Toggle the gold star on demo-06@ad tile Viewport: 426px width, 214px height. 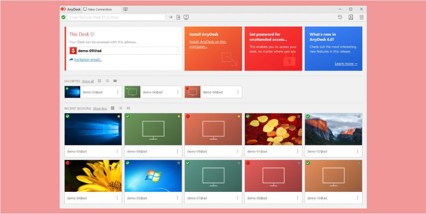click(x=179, y=116)
